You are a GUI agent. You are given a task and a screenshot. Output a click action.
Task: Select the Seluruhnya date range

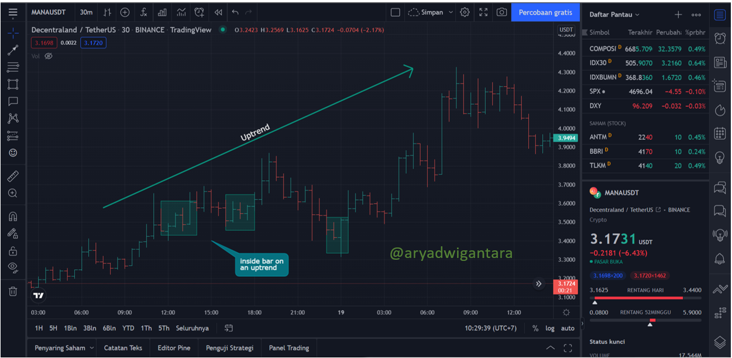pyautogui.click(x=192, y=328)
